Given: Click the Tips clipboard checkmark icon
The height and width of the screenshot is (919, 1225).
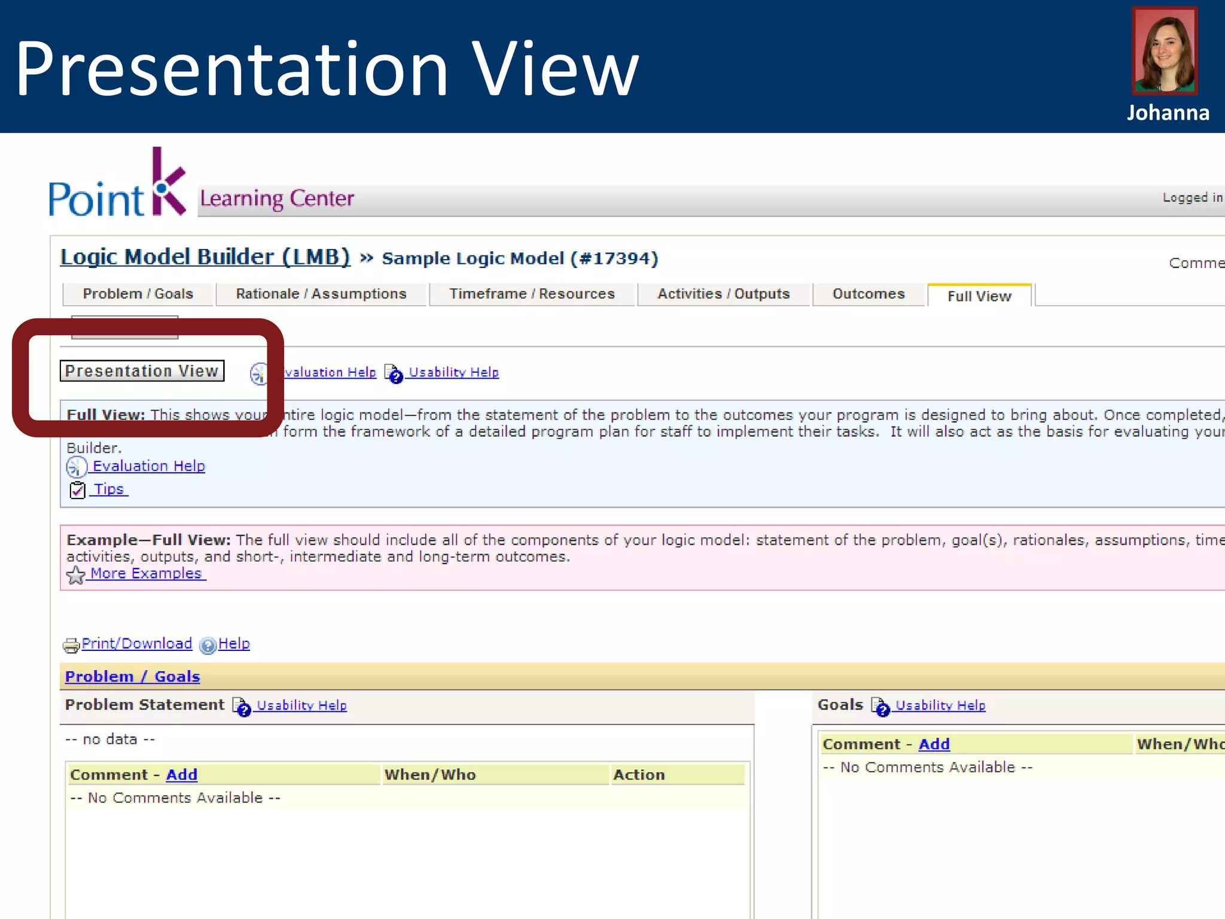Looking at the screenshot, I should coord(78,490).
